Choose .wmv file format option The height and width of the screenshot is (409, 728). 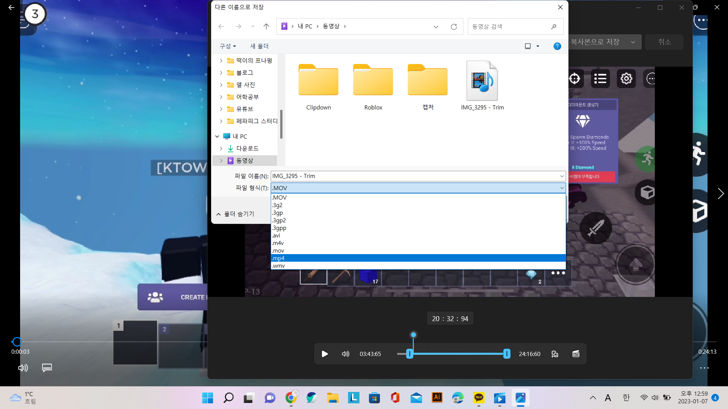[x=418, y=266]
